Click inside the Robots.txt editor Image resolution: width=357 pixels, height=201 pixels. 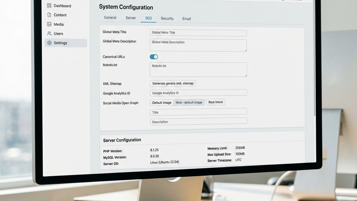click(198, 69)
